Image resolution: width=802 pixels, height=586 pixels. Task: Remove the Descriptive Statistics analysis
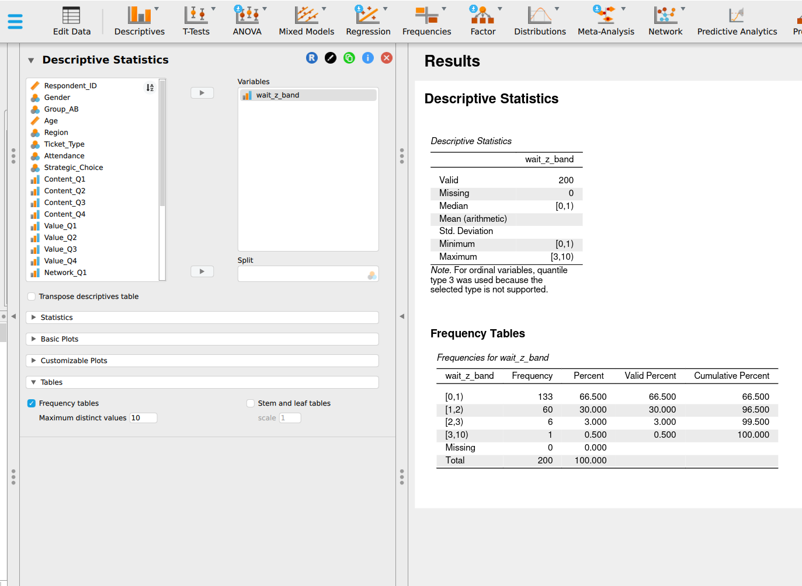coord(387,58)
